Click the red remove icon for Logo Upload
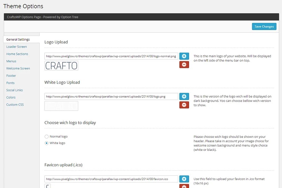This screenshot has width=282, height=188. (x=184, y=64)
